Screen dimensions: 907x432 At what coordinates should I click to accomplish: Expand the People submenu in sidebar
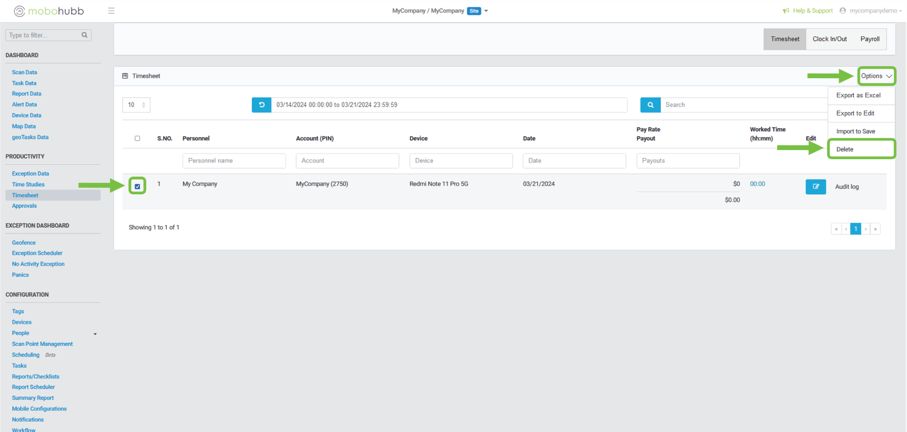pyautogui.click(x=95, y=333)
